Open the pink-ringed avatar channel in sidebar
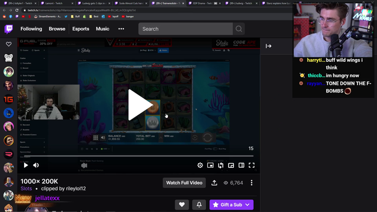The image size is (377, 212). coord(9,127)
